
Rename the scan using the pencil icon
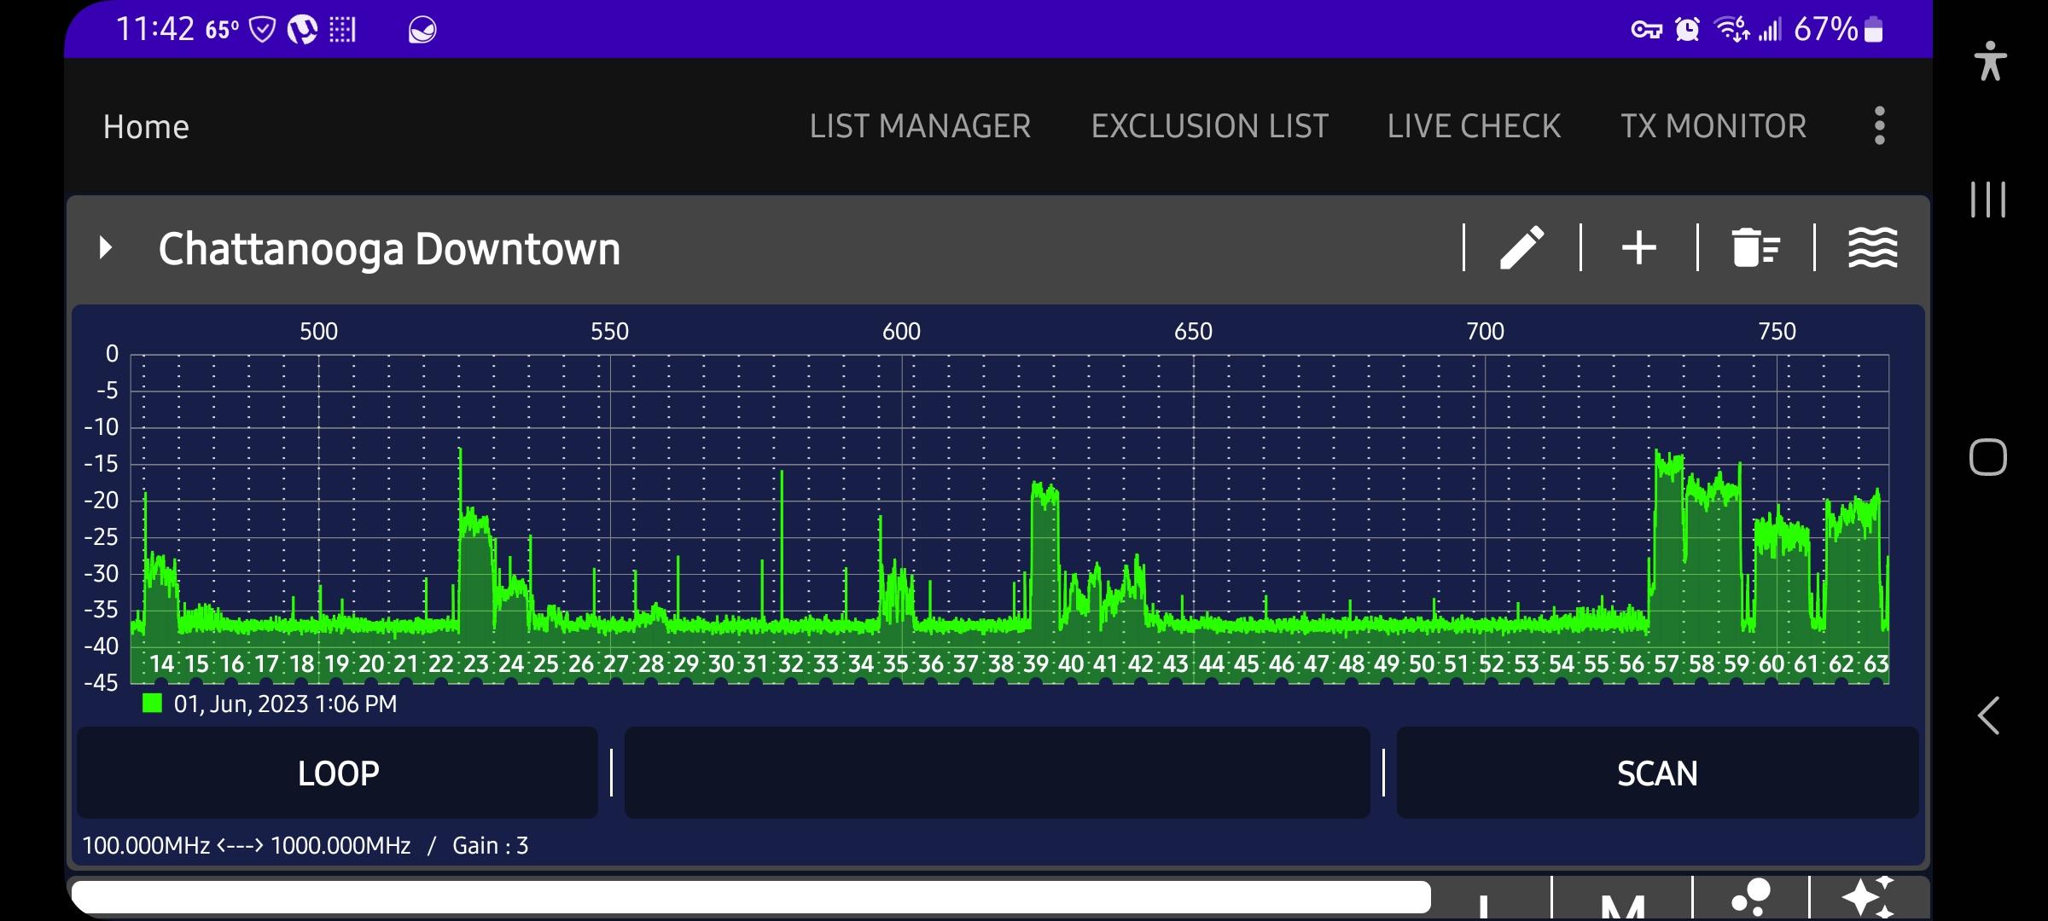1522,248
